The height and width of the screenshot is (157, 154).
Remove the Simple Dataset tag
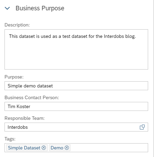(x=44, y=148)
